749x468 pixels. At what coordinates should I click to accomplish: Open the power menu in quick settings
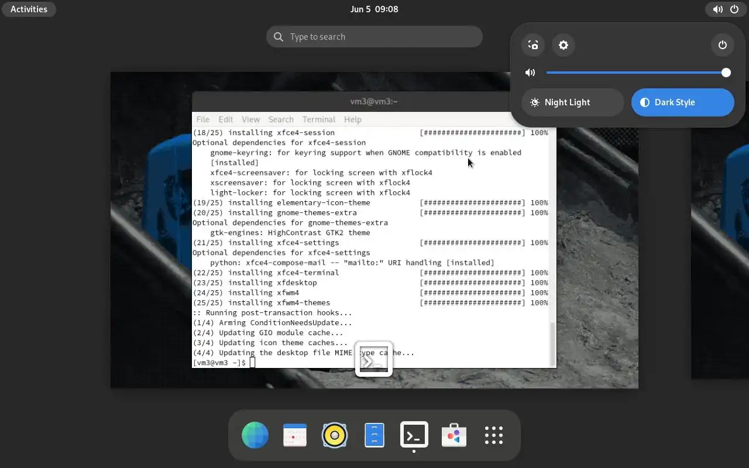coord(723,45)
